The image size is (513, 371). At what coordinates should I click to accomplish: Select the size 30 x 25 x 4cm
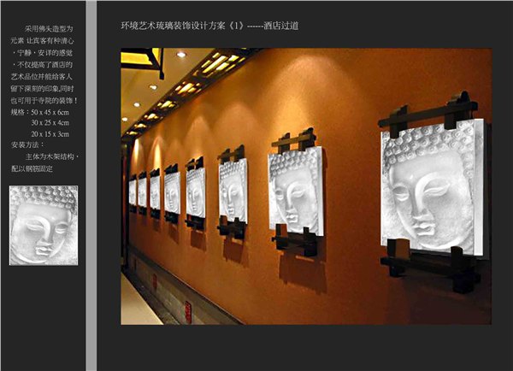coord(50,123)
